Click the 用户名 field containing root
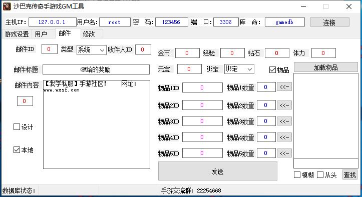 point(115,22)
